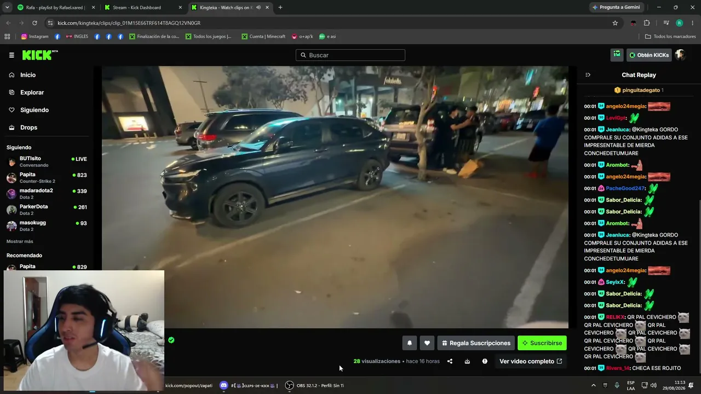
Task: Share the clip using the share icon
Action: point(450,361)
